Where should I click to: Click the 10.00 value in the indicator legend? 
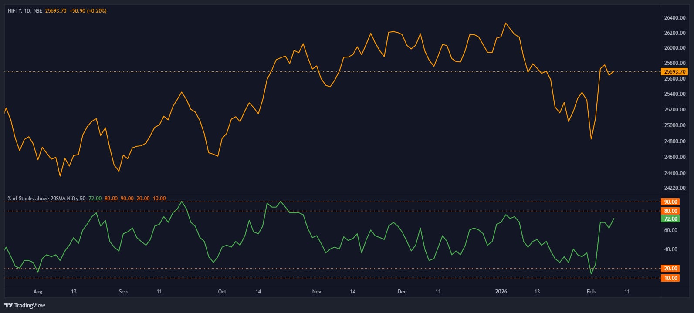(x=159, y=199)
